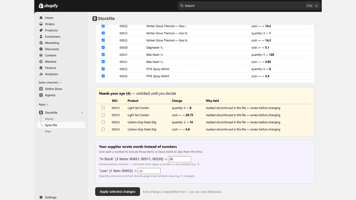Uncheck PTFE Spray cost 3.4 checkbox

coord(103,76)
